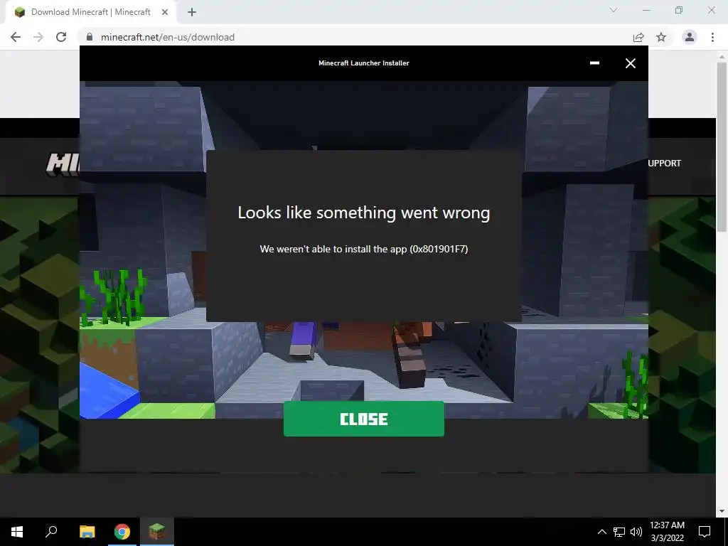Minimize the Minecraft Launcher Installer window
The height and width of the screenshot is (546, 728).
pyautogui.click(x=594, y=63)
